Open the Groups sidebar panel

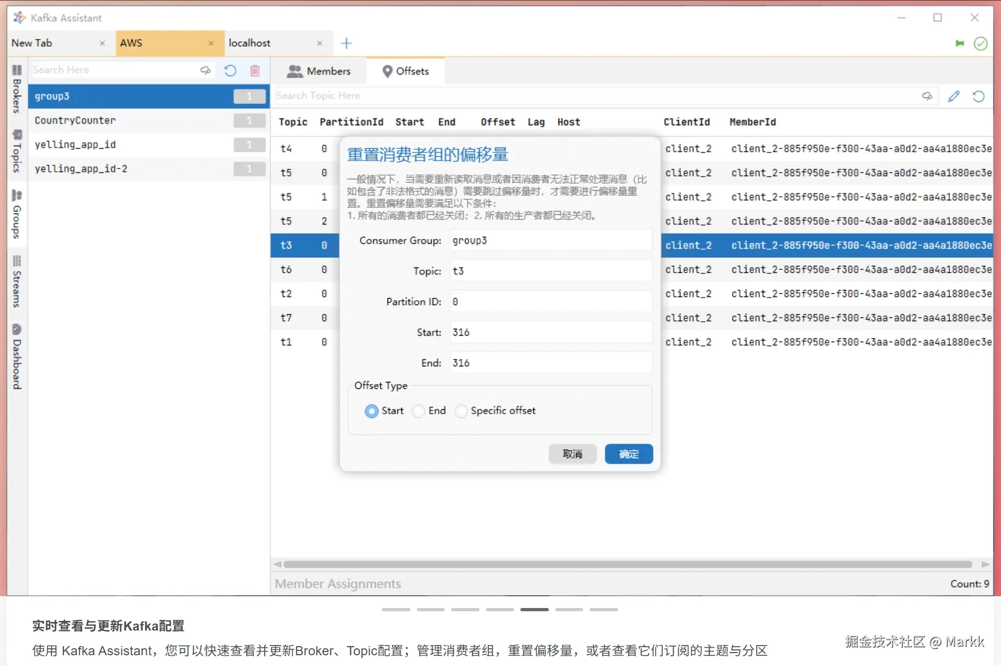(17, 214)
